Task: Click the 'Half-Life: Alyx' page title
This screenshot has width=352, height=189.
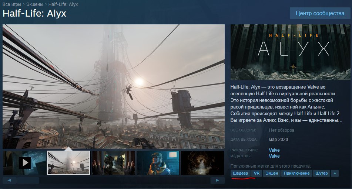Action: (34, 13)
